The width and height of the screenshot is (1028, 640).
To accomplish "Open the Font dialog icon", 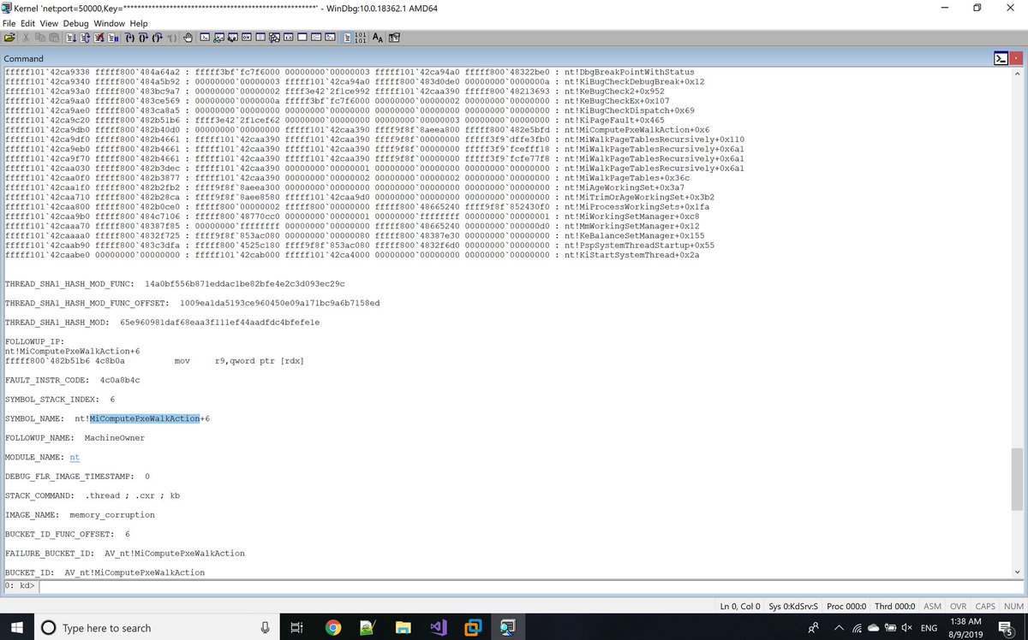I will pos(377,38).
